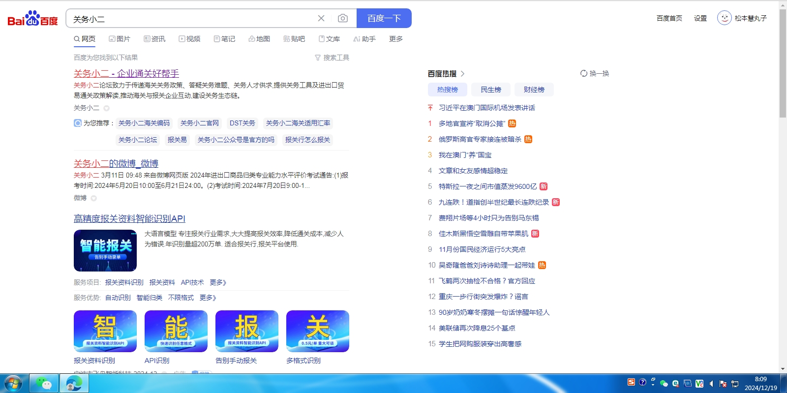Click 关务小二官网 suggestion
Image resolution: width=787 pixels, height=393 pixels.
[x=200, y=123]
